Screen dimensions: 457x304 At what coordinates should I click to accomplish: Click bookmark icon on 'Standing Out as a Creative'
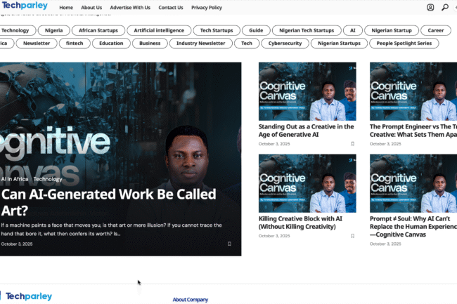click(352, 144)
